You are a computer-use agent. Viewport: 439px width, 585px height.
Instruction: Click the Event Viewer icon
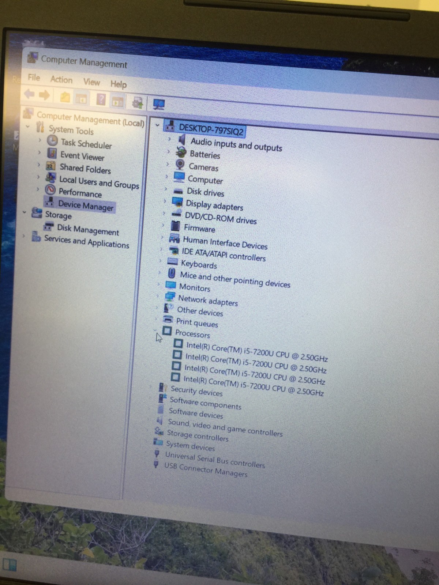(x=52, y=153)
